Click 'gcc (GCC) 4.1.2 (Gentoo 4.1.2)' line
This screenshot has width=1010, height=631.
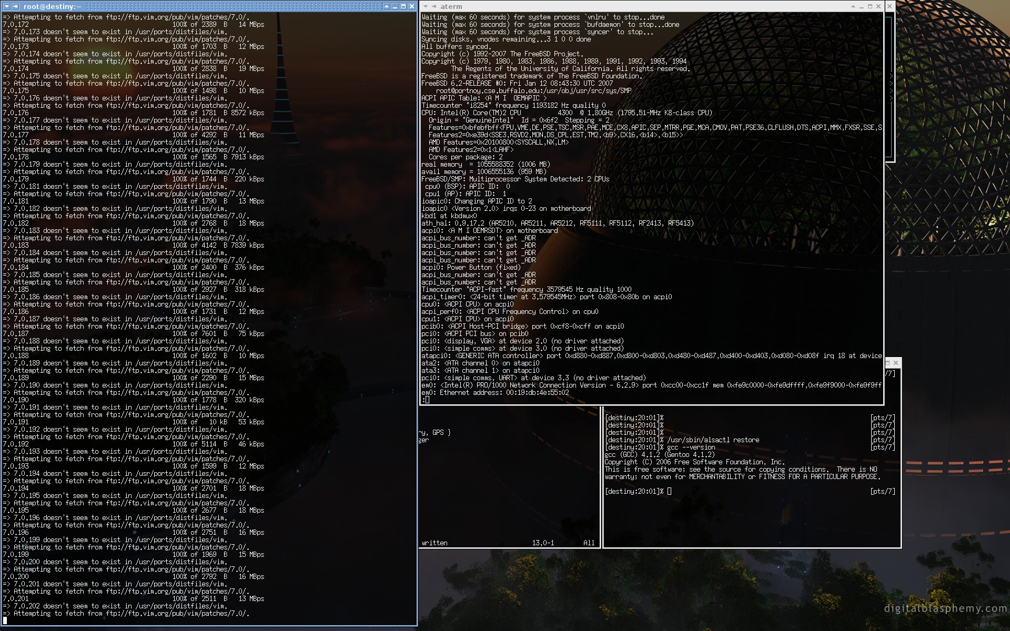click(x=660, y=455)
